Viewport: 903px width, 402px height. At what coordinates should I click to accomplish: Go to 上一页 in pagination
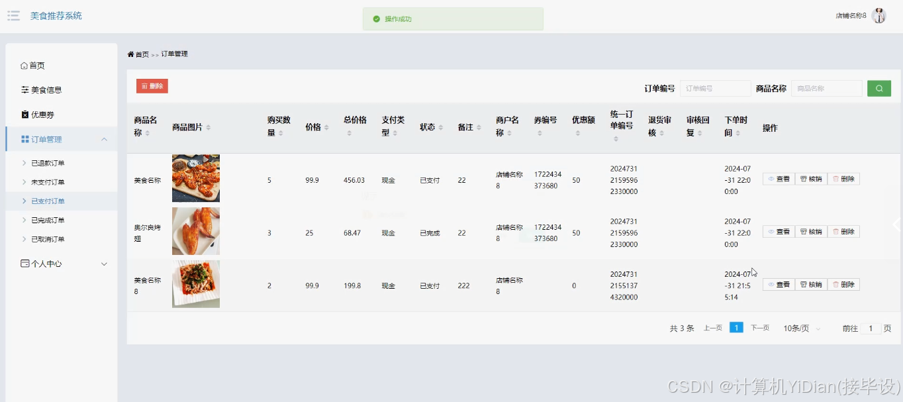tap(713, 328)
